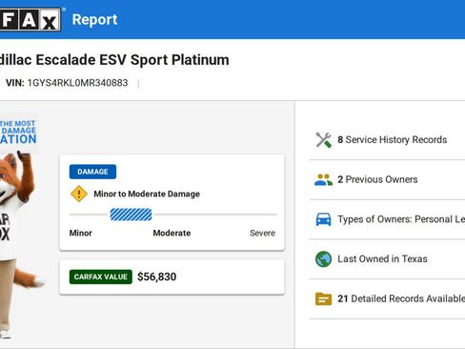
Task: Click the CARFAX logo in header
Action: 30,20
